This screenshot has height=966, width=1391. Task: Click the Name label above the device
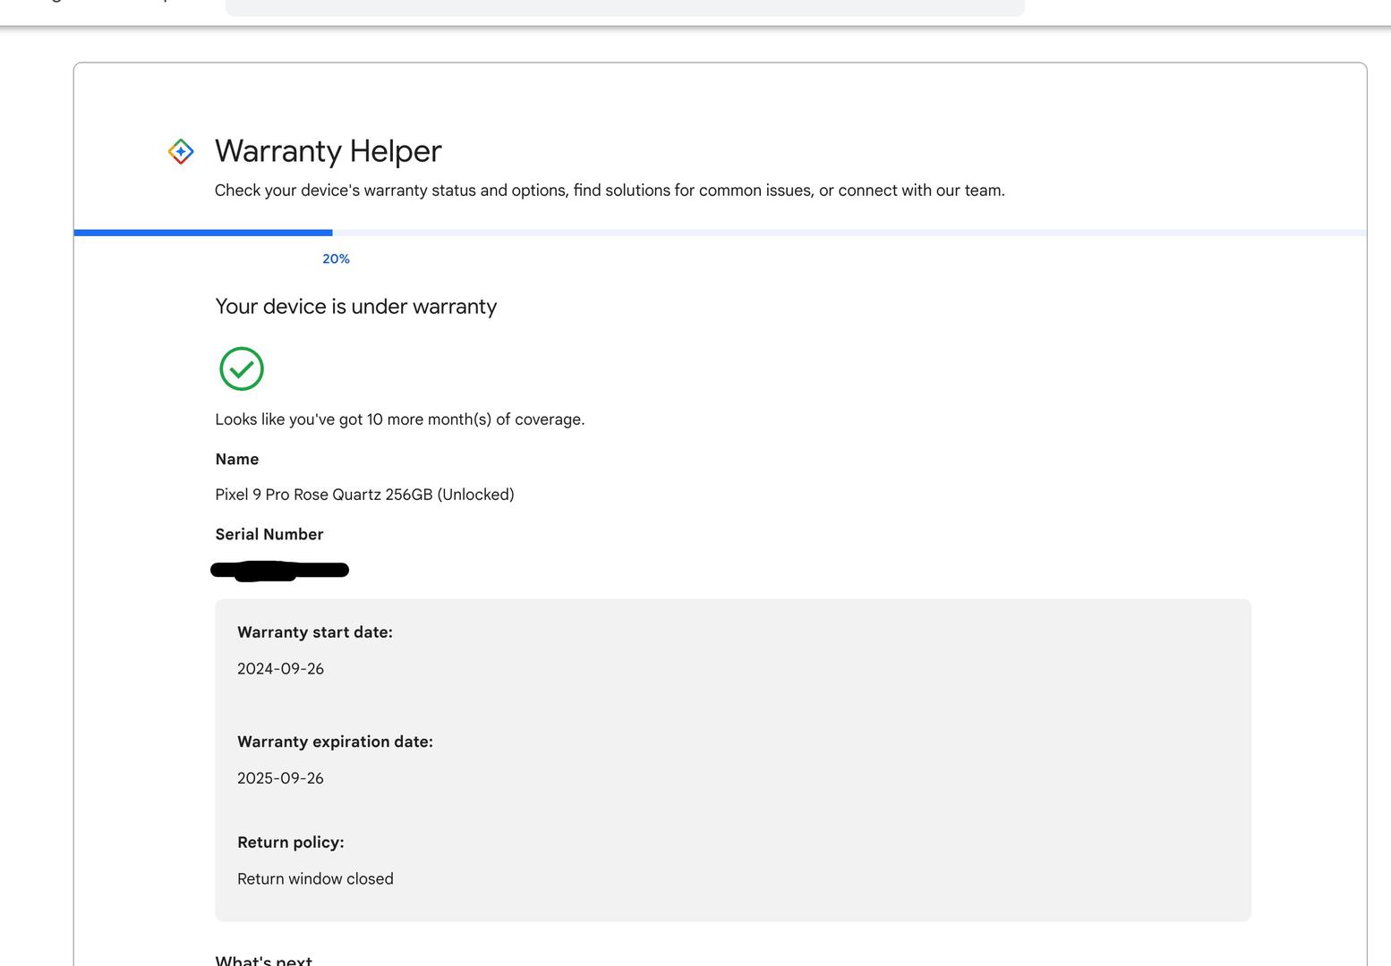(x=237, y=459)
